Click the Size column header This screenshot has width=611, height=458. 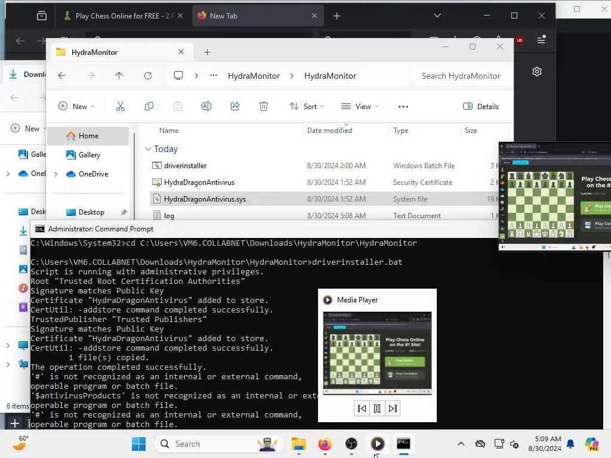[x=471, y=131]
